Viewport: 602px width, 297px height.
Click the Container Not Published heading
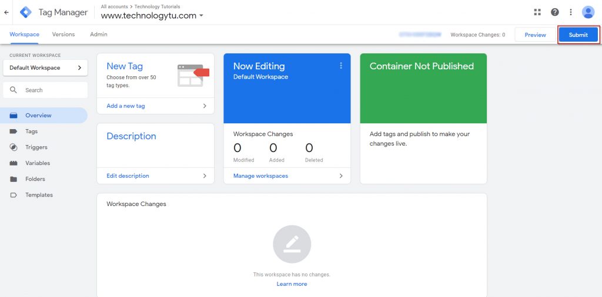(x=422, y=66)
